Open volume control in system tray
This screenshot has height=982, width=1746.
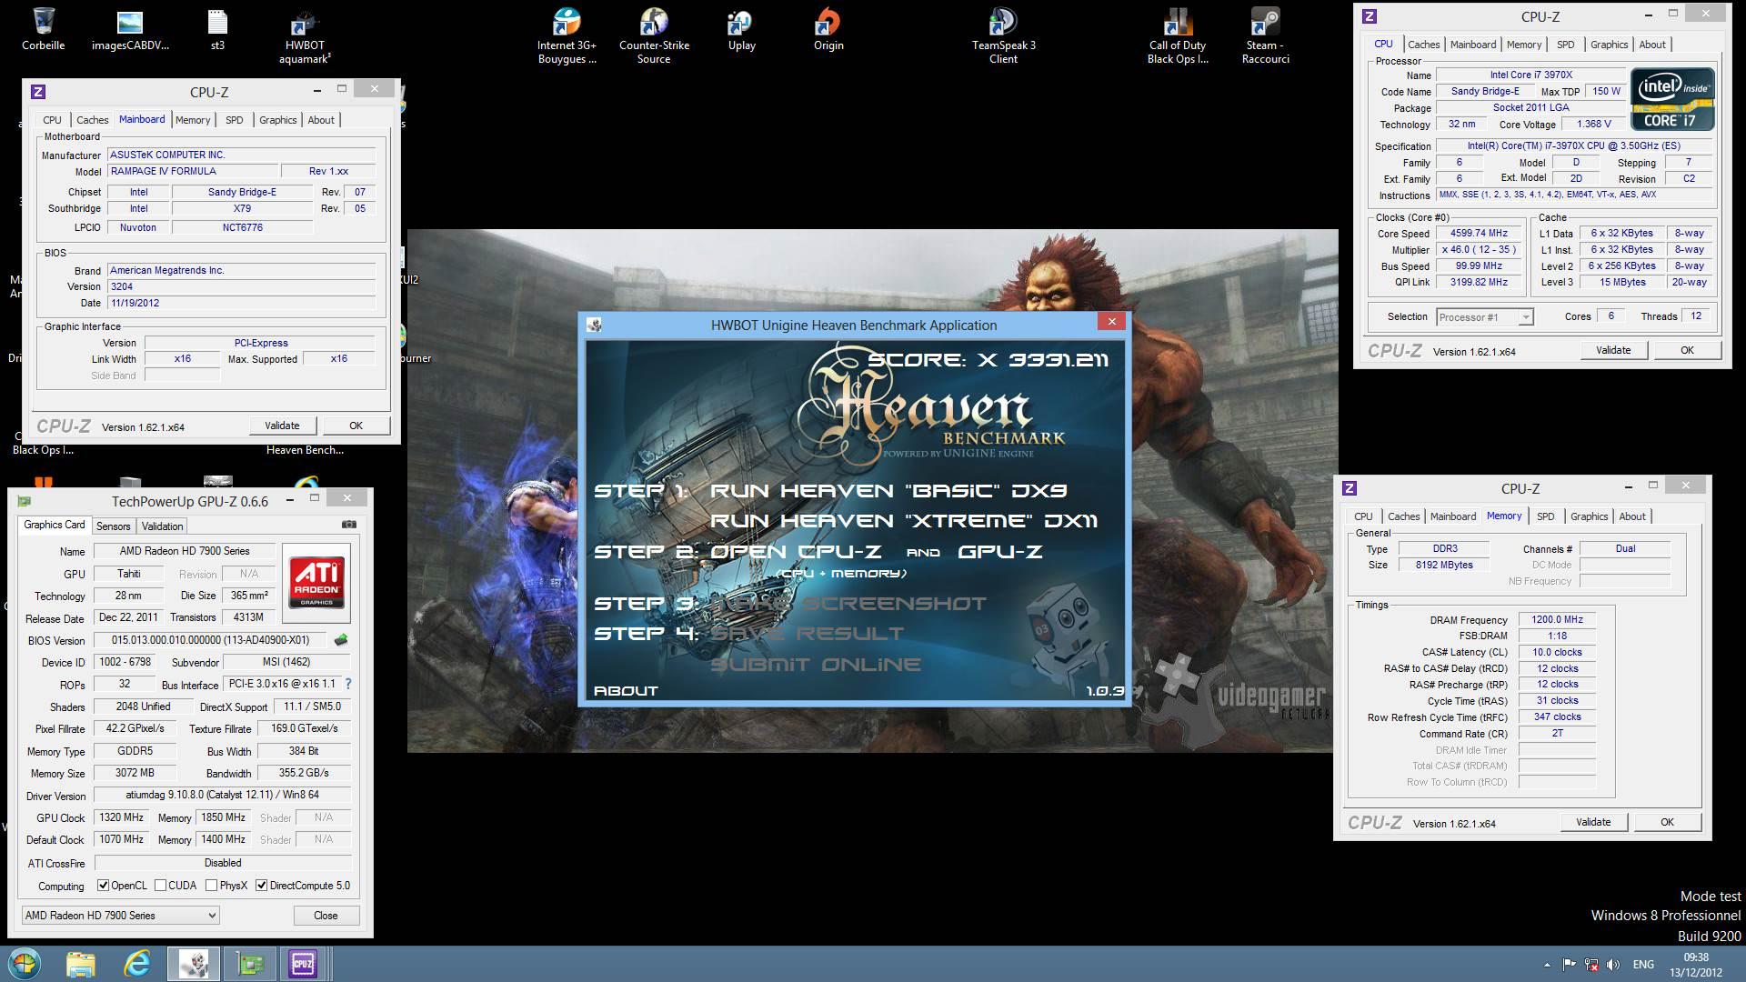[x=1613, y=965]
